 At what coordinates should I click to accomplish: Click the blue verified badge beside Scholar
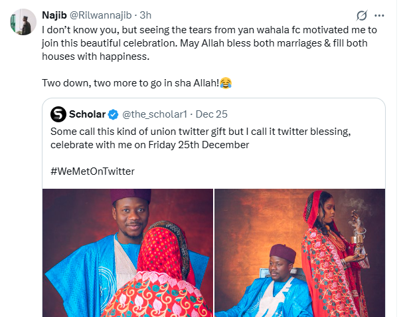pyautogui.click(x=112, y=114)
